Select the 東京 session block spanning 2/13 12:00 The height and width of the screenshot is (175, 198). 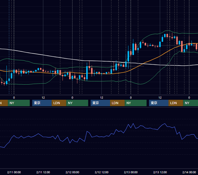(159, 103)
